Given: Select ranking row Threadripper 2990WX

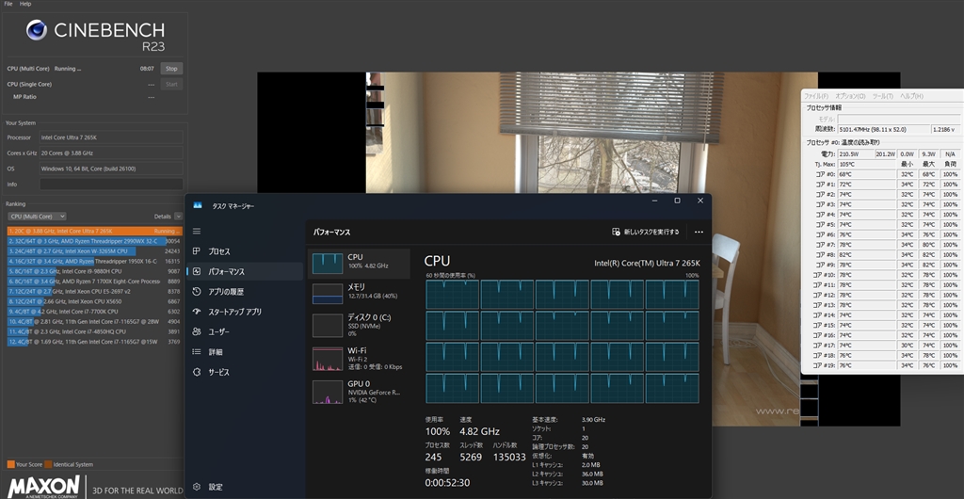Looking at the screenshot, I should tap(95, 241).
